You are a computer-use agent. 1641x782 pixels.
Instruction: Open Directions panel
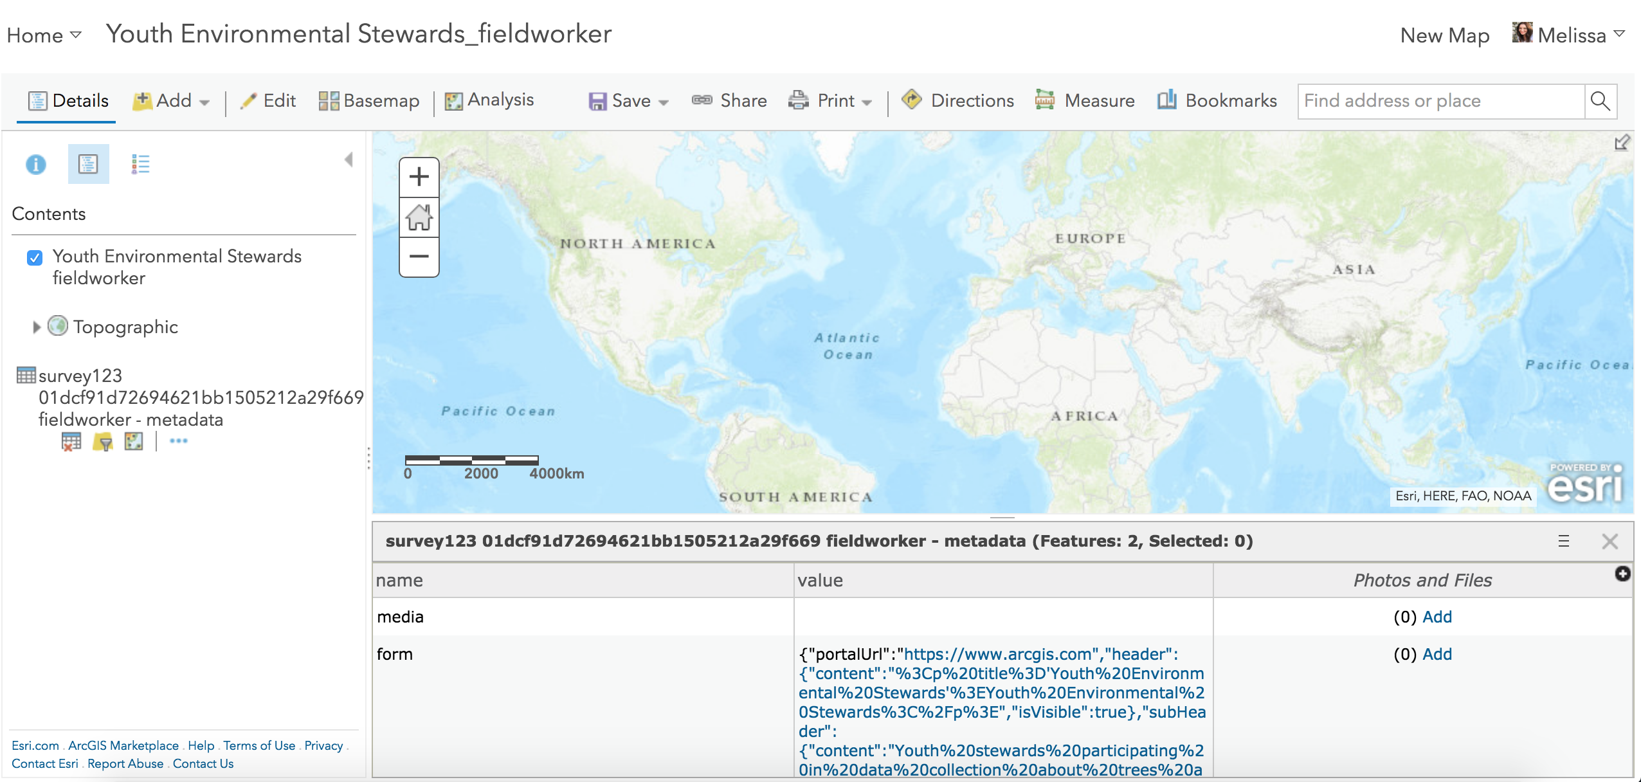click(x=957, y=100)
